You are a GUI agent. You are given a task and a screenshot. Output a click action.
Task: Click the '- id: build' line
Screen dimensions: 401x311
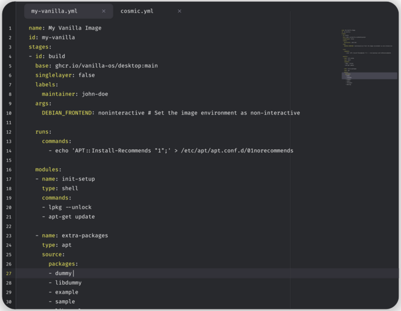[47, 56]
